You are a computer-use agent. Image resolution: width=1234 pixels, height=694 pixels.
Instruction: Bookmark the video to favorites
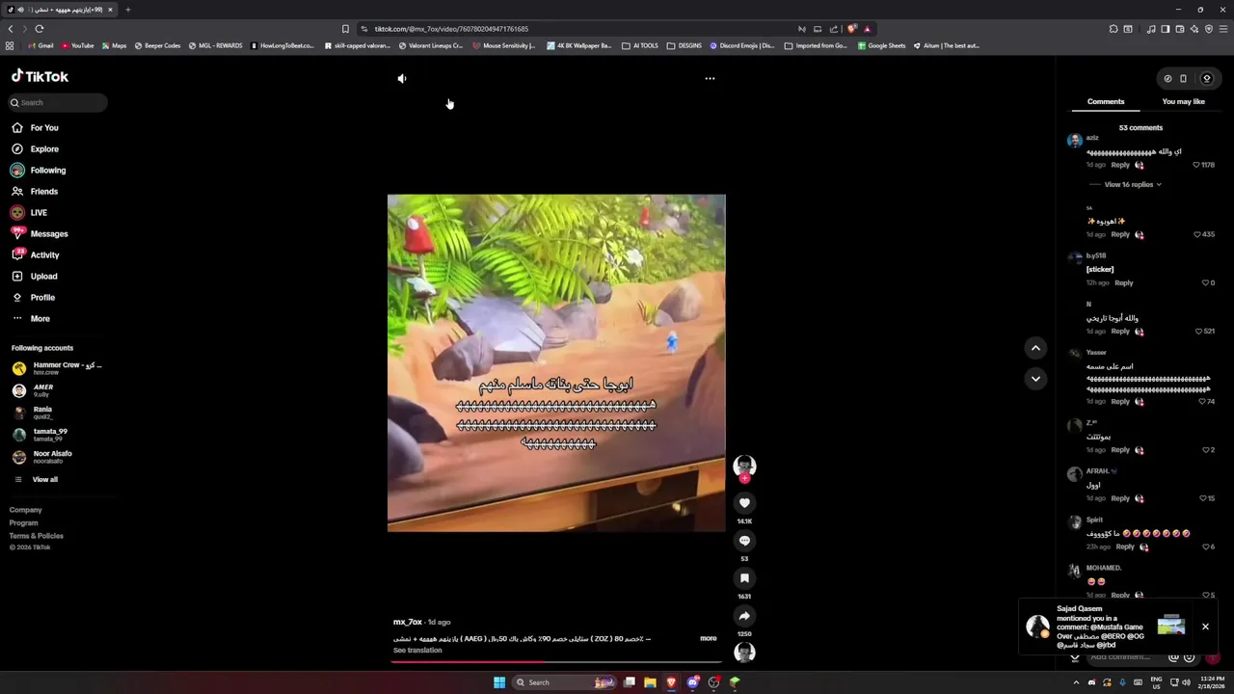point(744,578)
